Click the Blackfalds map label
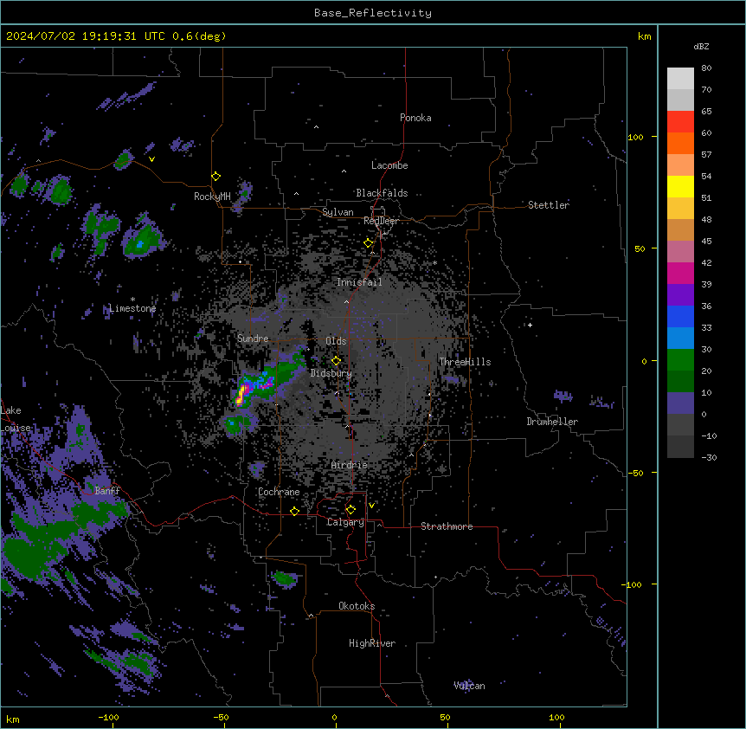Image resolution: width=746 pixels, height=729 pixels. [x=382, y=193]
